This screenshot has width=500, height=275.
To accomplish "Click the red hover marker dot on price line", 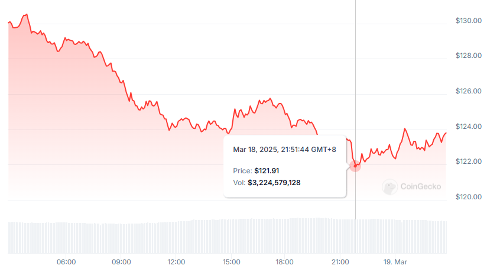I will [x=355, y=166].
